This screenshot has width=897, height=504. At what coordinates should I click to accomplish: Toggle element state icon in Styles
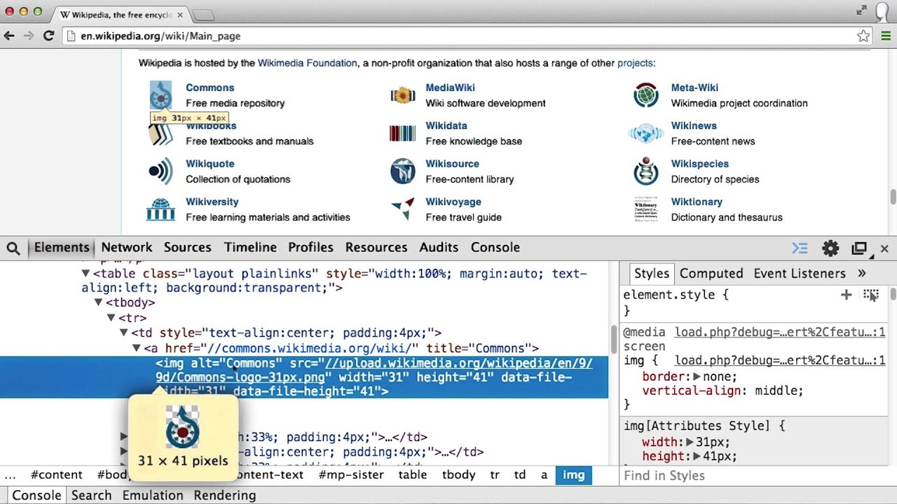tap(870, 295)
